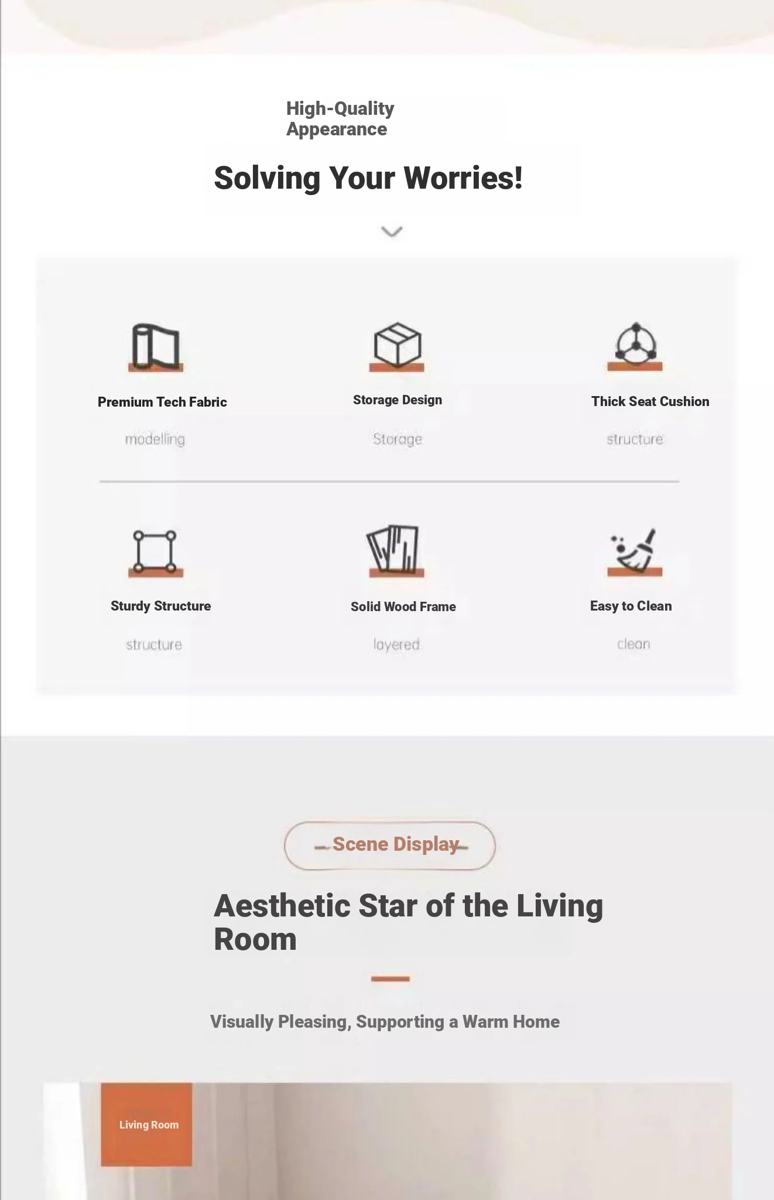Click the storage box icon

click(x=397, y=346)
